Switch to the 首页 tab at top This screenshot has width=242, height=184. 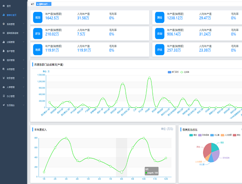(x=32, y=4)
